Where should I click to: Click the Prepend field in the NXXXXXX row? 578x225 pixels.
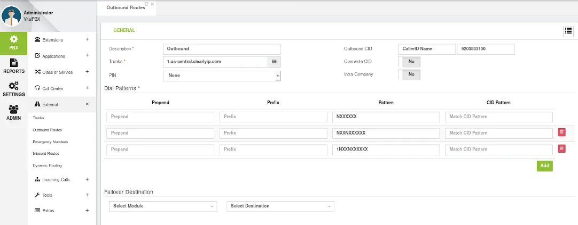point(160,116)
